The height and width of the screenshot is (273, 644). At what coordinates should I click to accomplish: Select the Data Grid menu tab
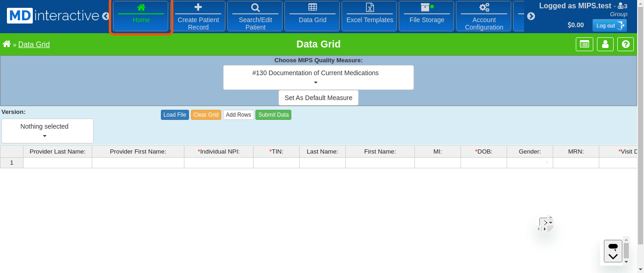312,16
